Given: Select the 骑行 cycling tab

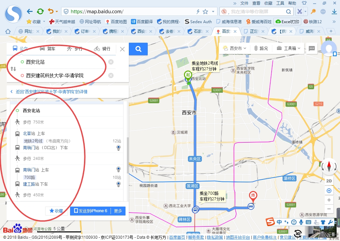Looking at the screenshot, I should [102, 49].
